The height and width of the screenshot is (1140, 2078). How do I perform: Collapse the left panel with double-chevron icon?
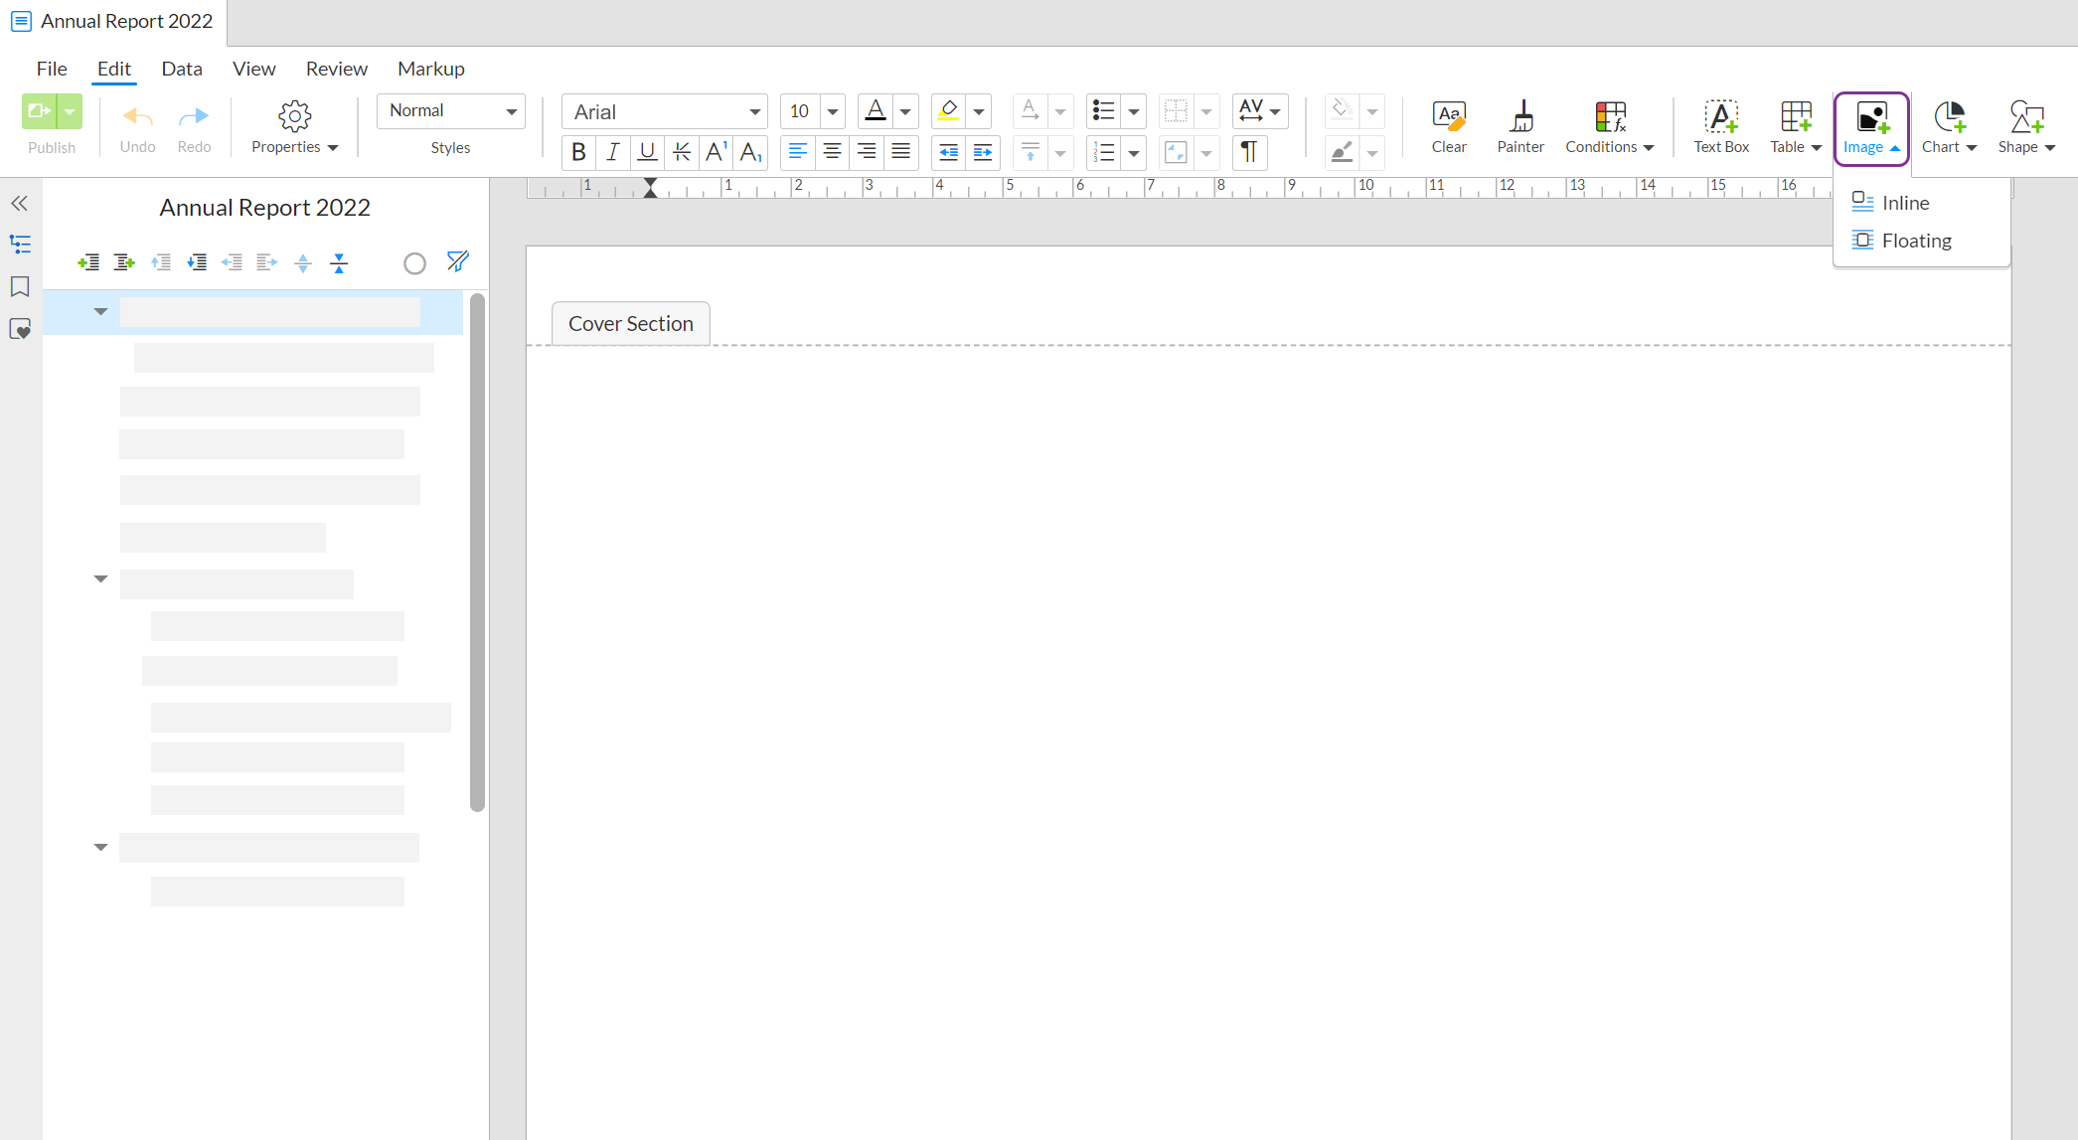(x=19, y=203)
